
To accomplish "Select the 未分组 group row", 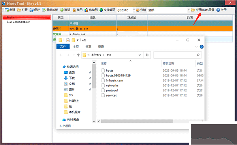I will click(142, 23).
